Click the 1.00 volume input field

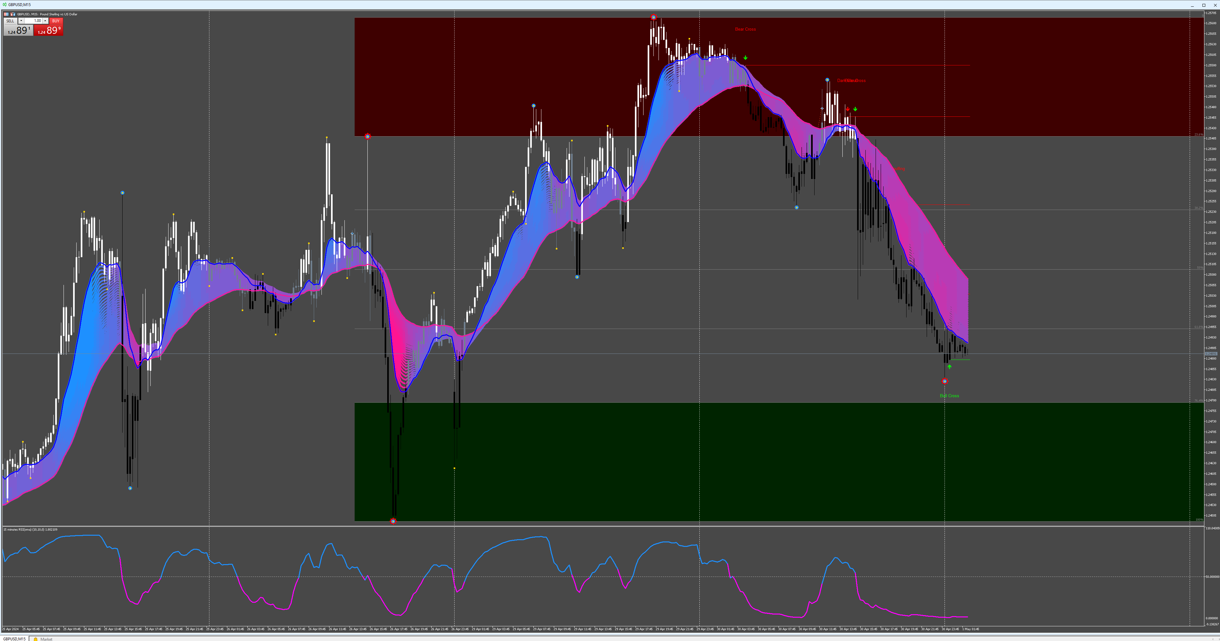pyautogui.click(x=33, y=21)
